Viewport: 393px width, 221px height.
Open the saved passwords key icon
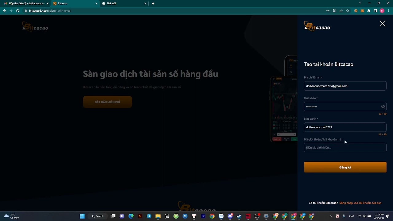(x=328, y=11)
